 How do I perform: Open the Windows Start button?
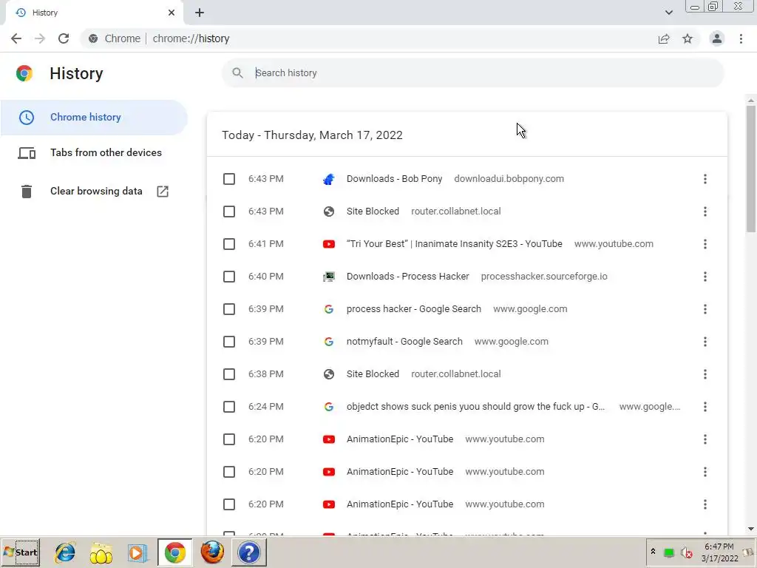(x=21, y=552)
